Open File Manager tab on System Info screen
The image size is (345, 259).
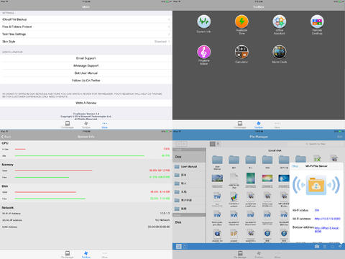[68, 255]
